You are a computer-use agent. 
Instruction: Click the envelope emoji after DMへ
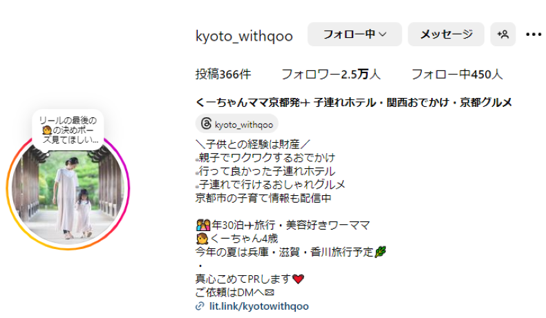point(269,292)
